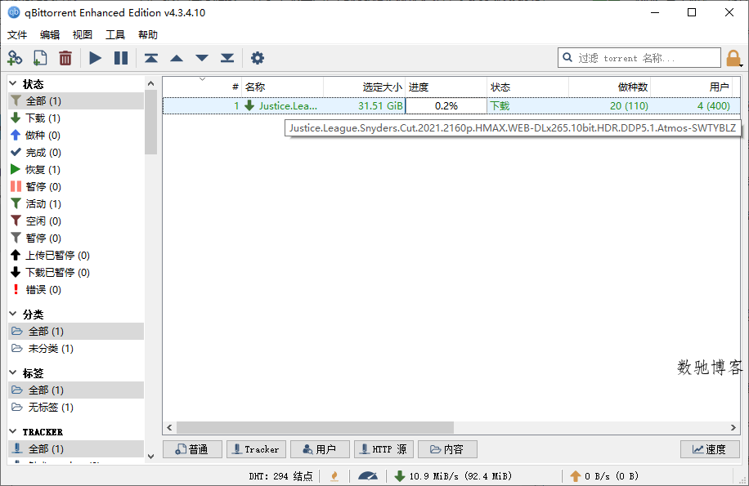Select 活动 (1) status filter
This screenshot has width=749, height=486.
pos(76,203)
